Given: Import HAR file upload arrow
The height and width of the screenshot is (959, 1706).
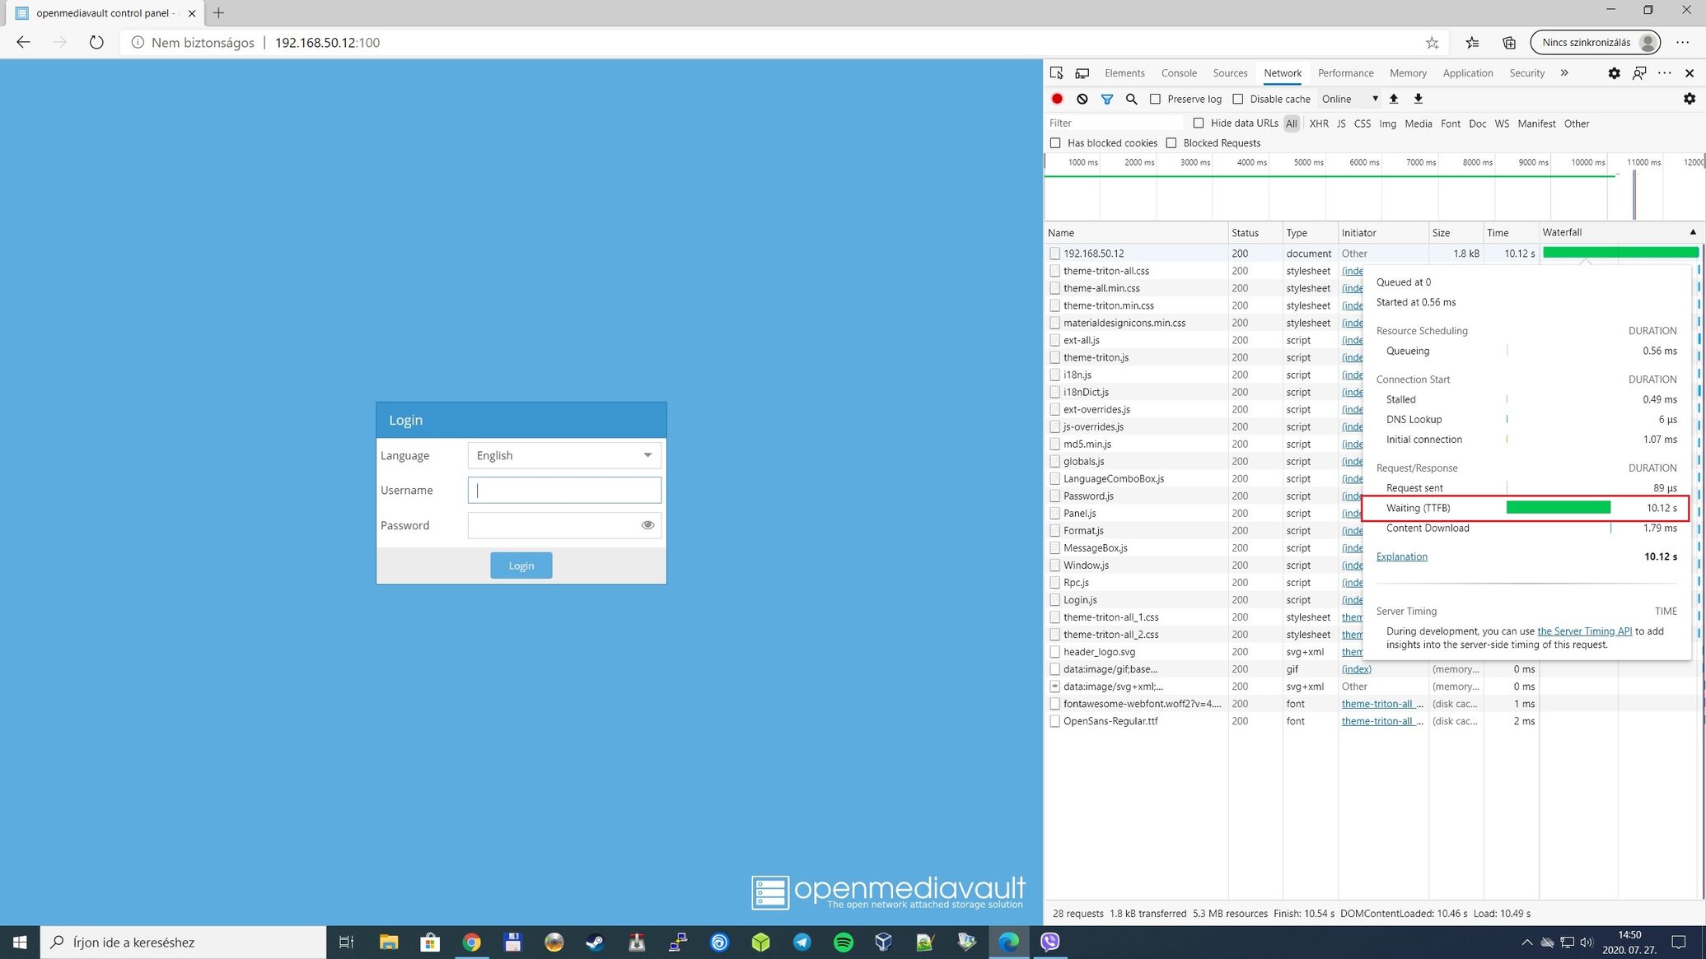Looking at the screenshot, I should 1393,99.
